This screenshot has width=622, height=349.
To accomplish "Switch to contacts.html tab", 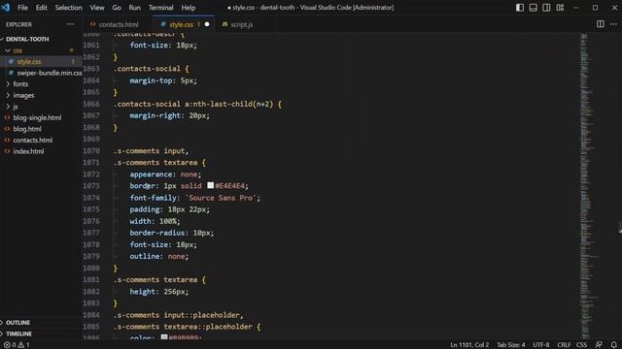I will pyautogui.click(x=119, y=24).
